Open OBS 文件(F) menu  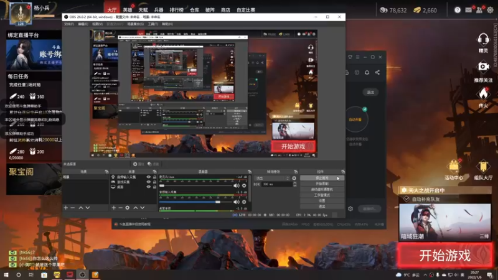click(x=68, y=24)
